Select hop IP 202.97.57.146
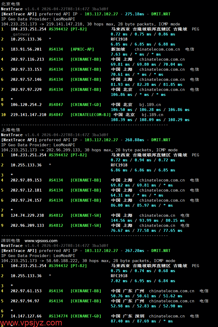Screen dimensions: 218x327 [x=26, y=79]
